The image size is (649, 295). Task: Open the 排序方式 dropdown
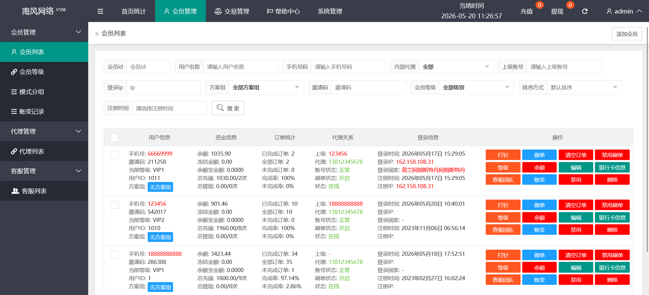click(x=584, y=87)
